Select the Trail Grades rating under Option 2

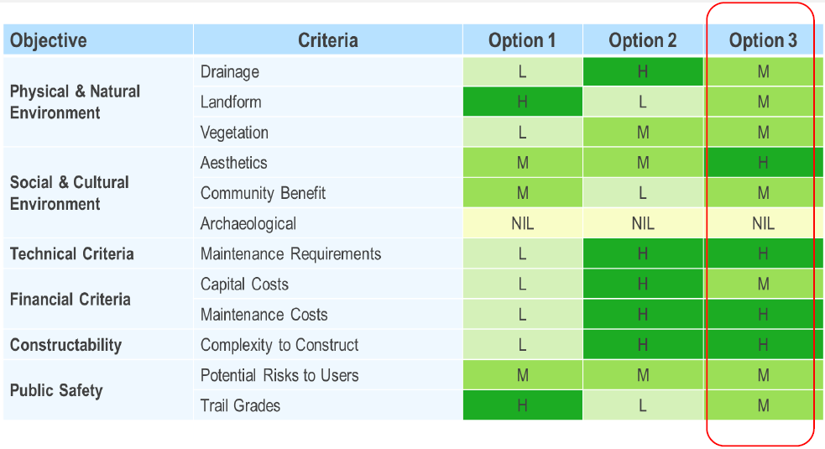[x=643, y=406]
